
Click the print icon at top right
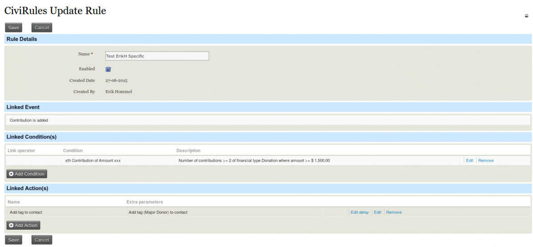click(527, 16)
